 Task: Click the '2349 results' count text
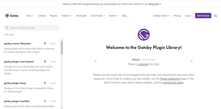pos(9,35)
